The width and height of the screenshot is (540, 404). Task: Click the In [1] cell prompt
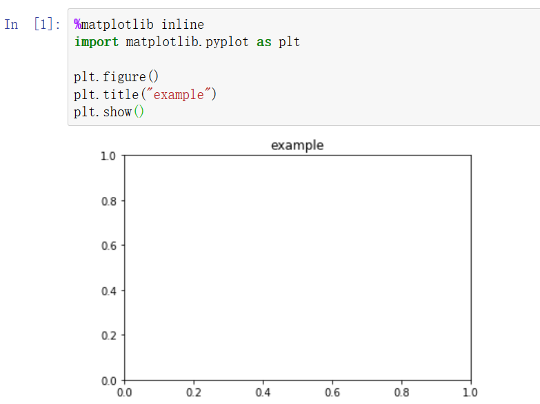32,24
